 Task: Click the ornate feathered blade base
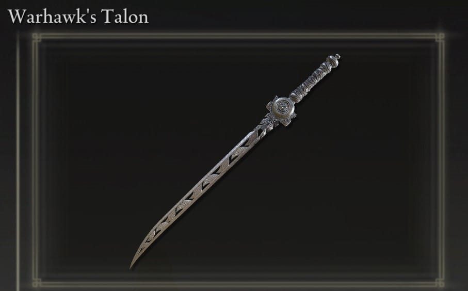(x=267, y=125)
